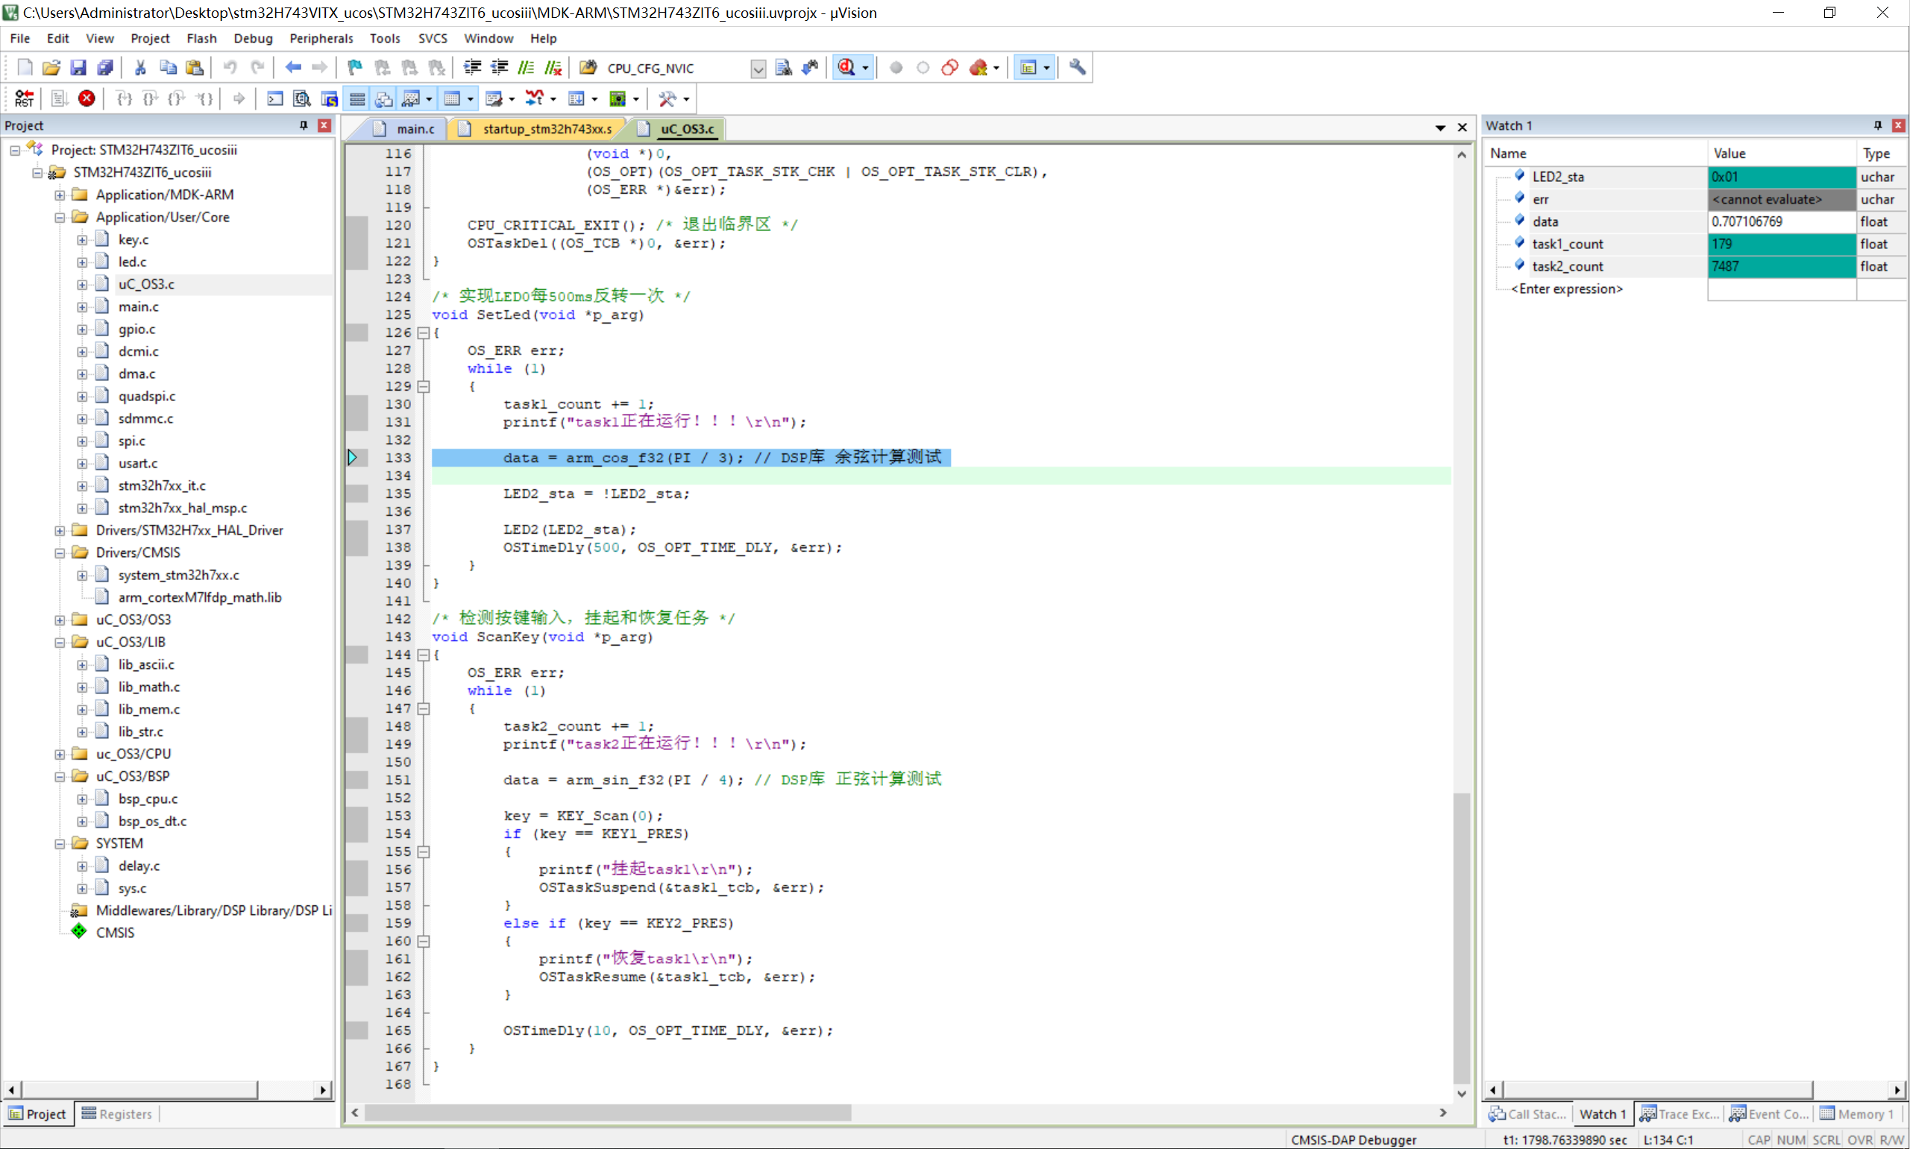Uncomment the selection with the red-x slashes icon
Screen dimensions: 1910x1149
[x=553, y=68]
